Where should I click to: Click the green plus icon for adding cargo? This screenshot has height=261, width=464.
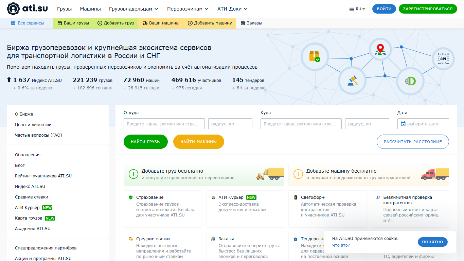(x=133, y=174)
